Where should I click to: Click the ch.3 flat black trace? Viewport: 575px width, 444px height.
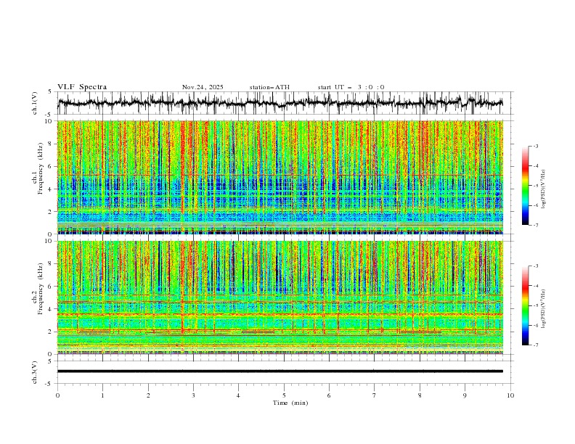(280, 371)
